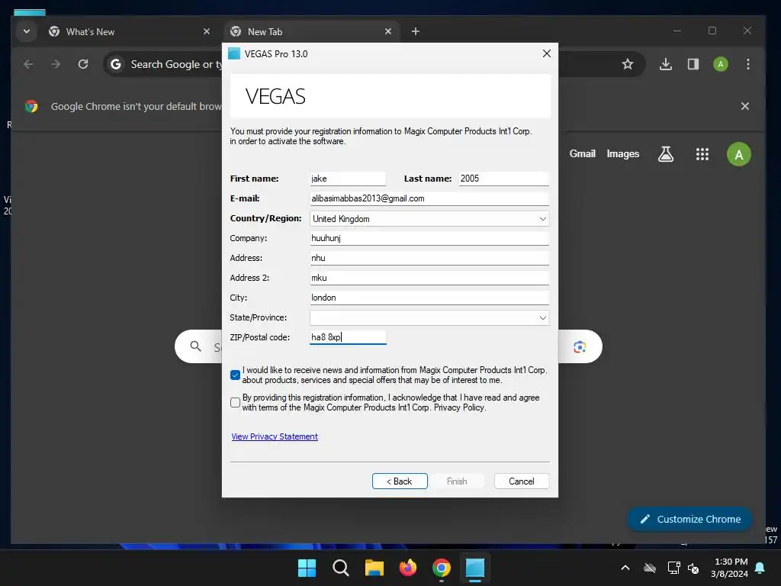Click the Chrome forward arrow icon
781x586 pixels.
pyautogui.click(x=55, y=64)
